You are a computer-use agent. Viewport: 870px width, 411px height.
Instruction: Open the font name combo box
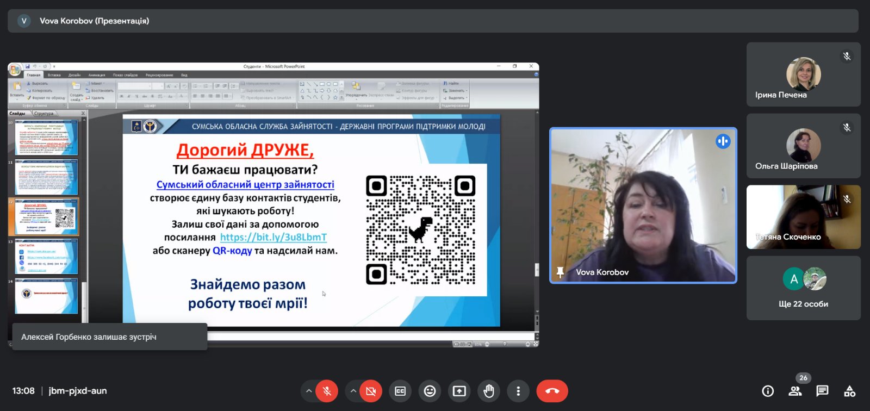pos(134,86)
